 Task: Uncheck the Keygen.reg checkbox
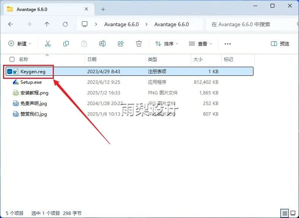[9, 71]
